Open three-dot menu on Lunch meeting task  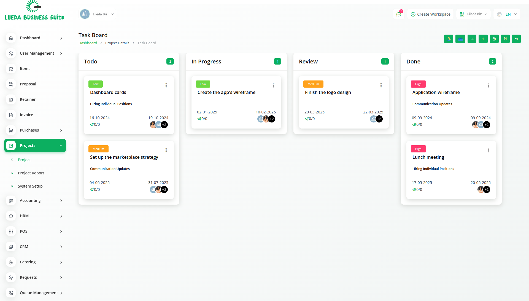488,150
